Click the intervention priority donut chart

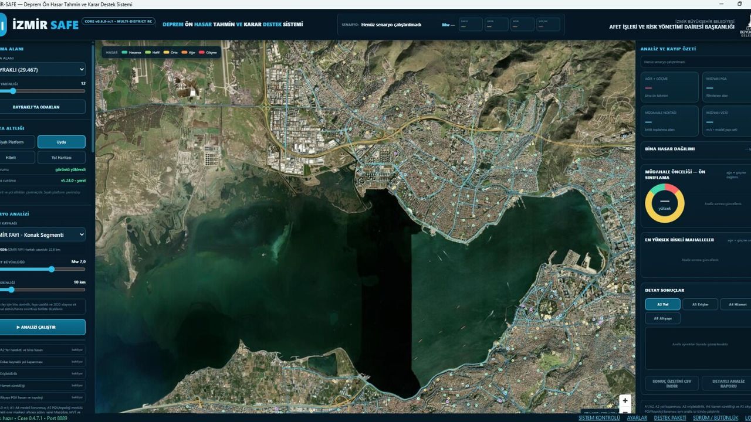tap(665, 203)
